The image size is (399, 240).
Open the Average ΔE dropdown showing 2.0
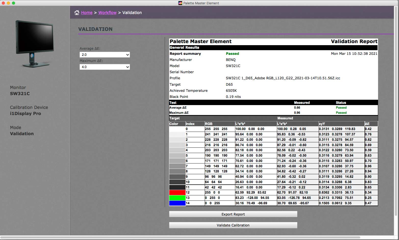(105, 55)
